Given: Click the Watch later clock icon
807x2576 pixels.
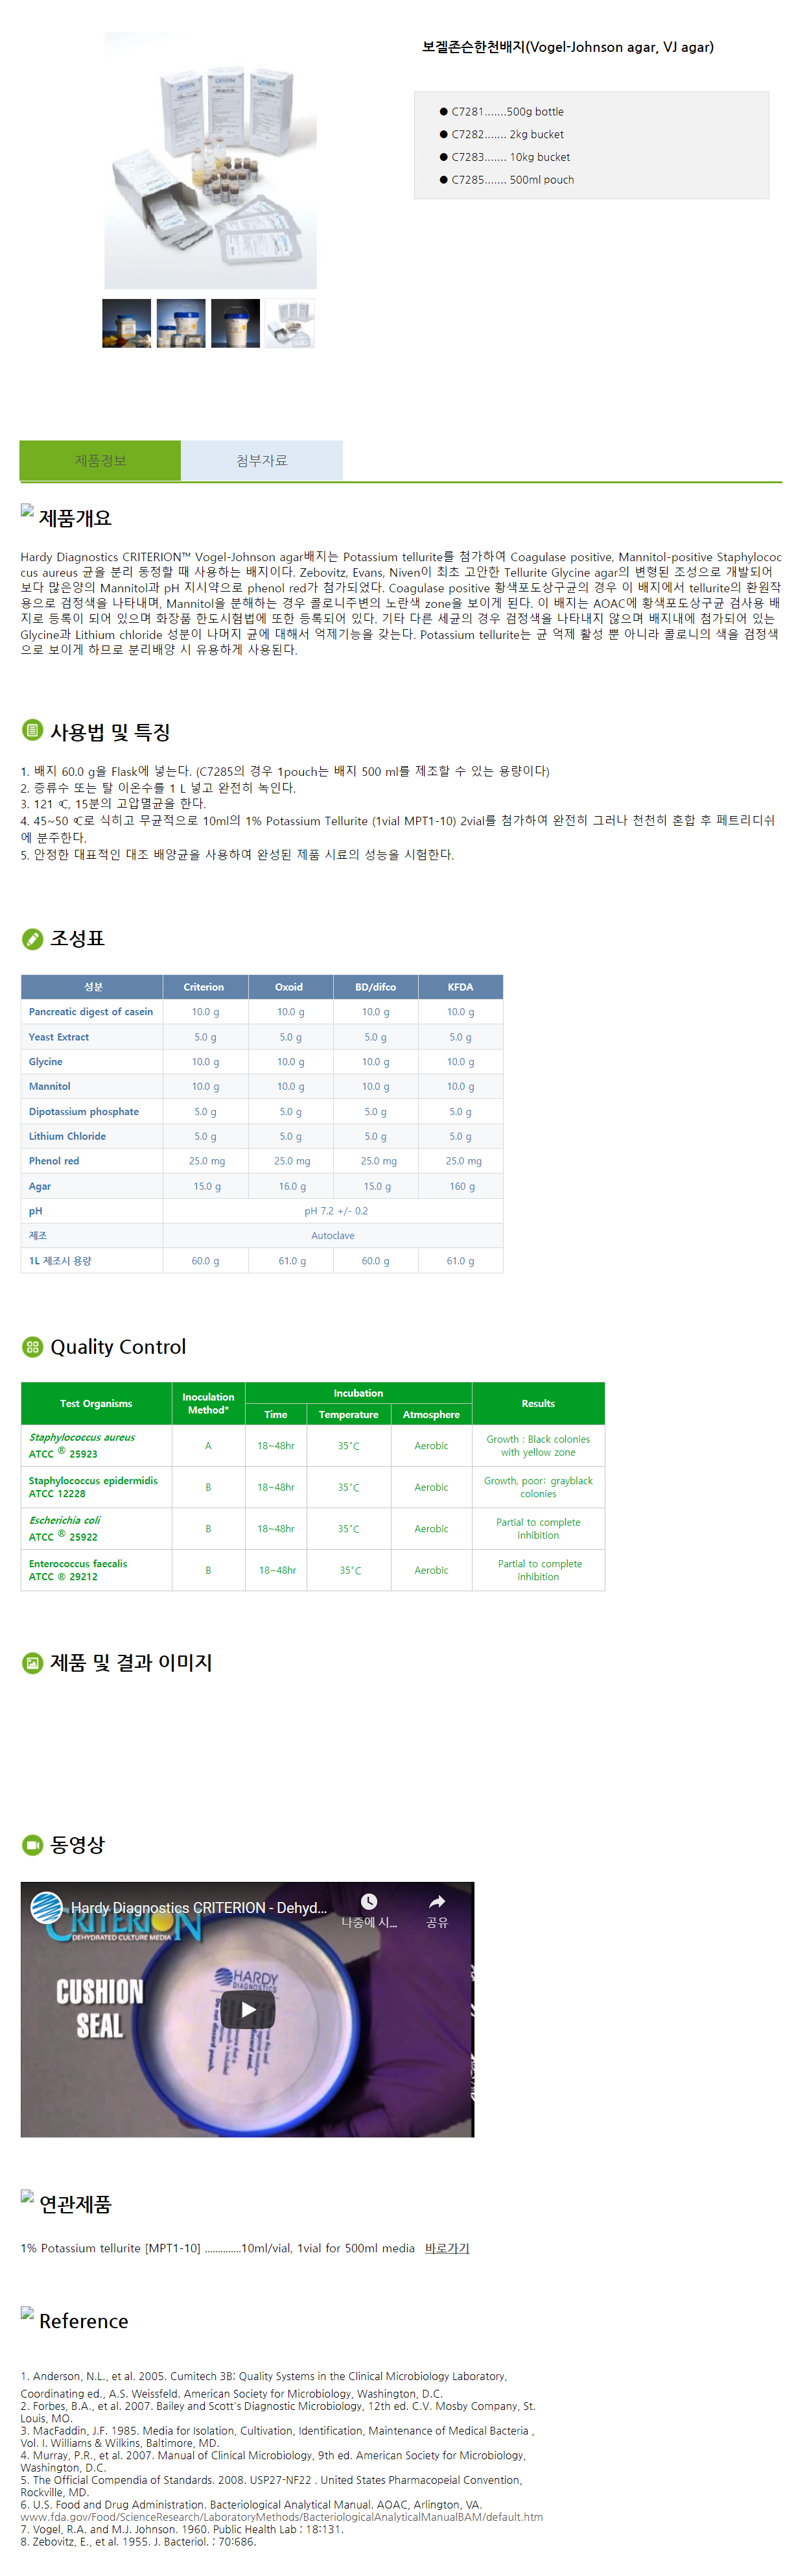Looking at the screenshot, I should 369,1901.
